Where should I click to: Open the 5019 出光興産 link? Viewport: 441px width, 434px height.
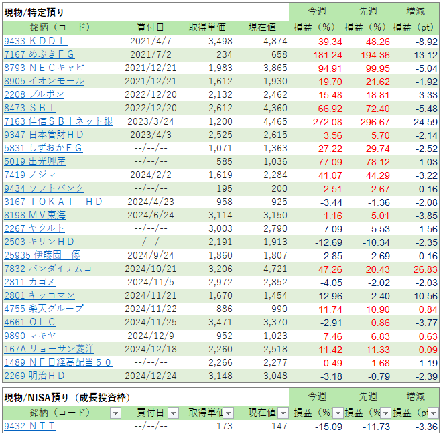35,161
